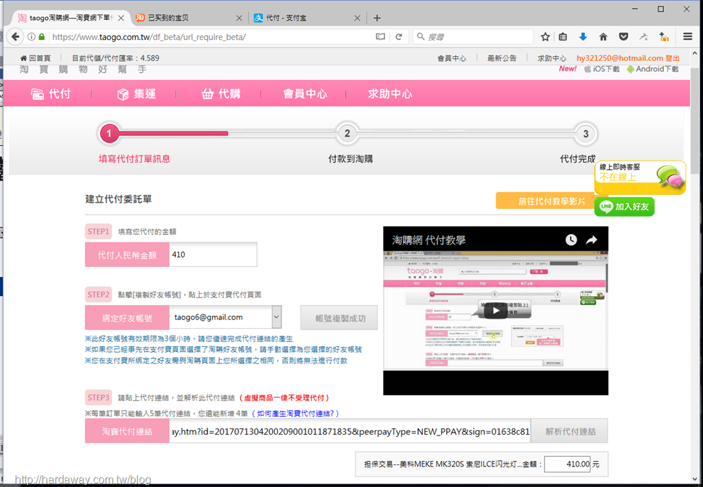The width and height of the screenshot is (703, 487).
Task: Click the video share arrow icon
Action: pyautogui.click(x=591, y=240)
